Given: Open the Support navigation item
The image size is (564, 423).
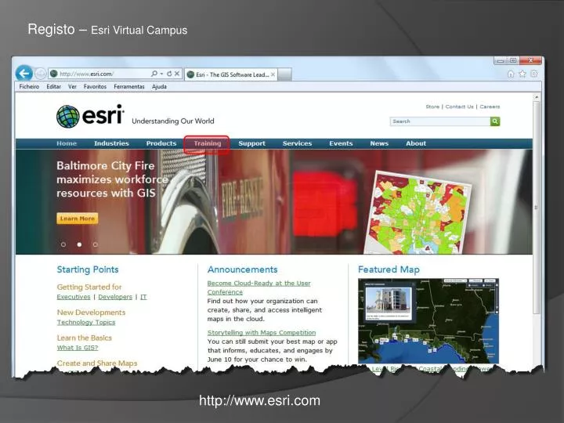Looking at the screenshot, I should tap(251, 143).
